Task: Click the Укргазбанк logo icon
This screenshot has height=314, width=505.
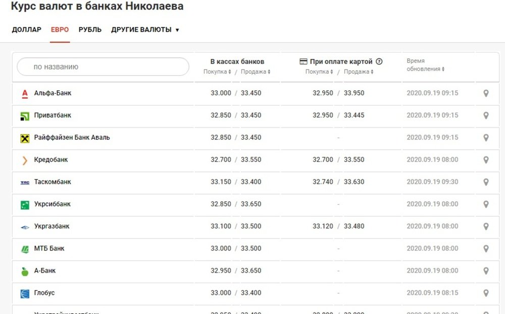Action: pyautogui.click(x=25, y=227)
